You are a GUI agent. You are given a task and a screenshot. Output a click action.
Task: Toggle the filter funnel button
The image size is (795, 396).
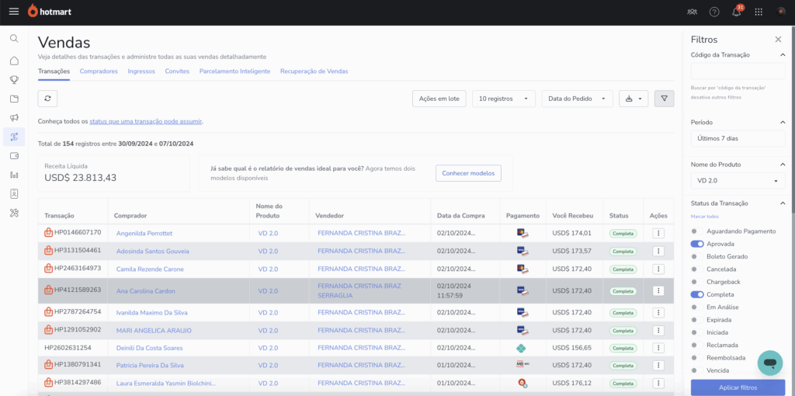665,99
